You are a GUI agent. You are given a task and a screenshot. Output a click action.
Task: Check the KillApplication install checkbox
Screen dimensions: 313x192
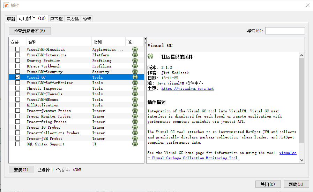pos(17,105)
